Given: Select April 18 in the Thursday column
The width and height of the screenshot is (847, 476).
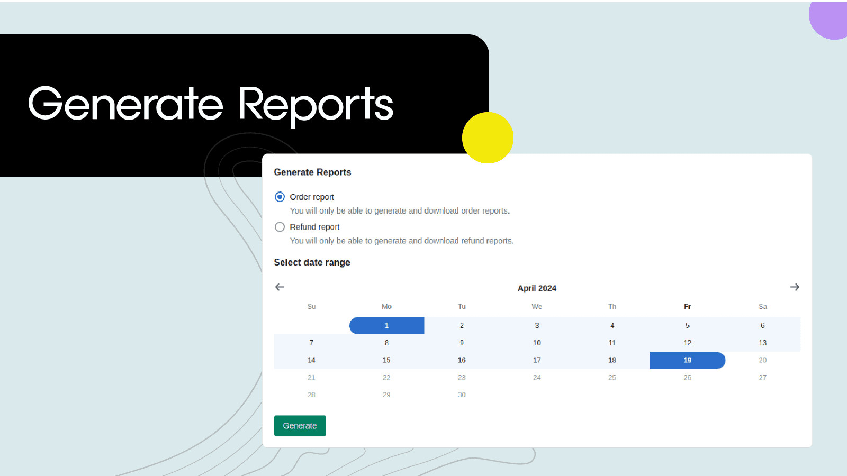Looking at the screenshot, I should [612, 360].
